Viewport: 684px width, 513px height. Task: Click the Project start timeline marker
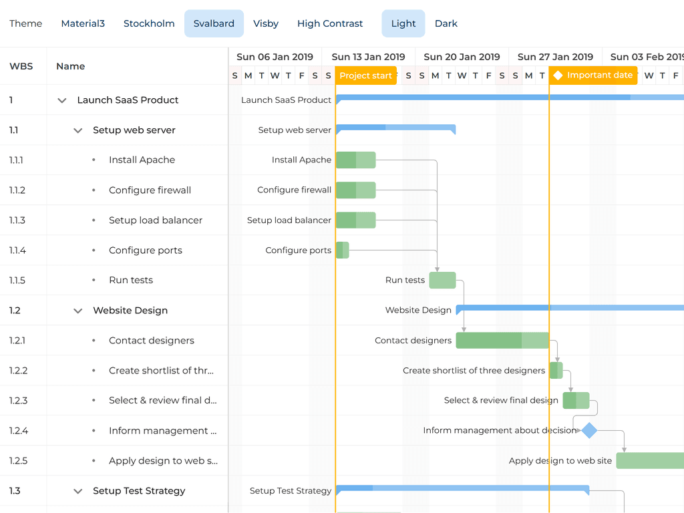[x=365, y=75]
